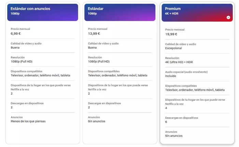Click "Sin anuncios" in the Estándar card

[97, 121]
